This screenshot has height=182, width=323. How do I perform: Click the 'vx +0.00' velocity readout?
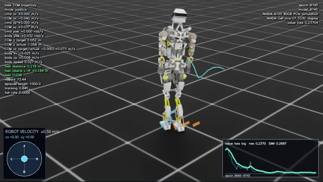(12, 137)
